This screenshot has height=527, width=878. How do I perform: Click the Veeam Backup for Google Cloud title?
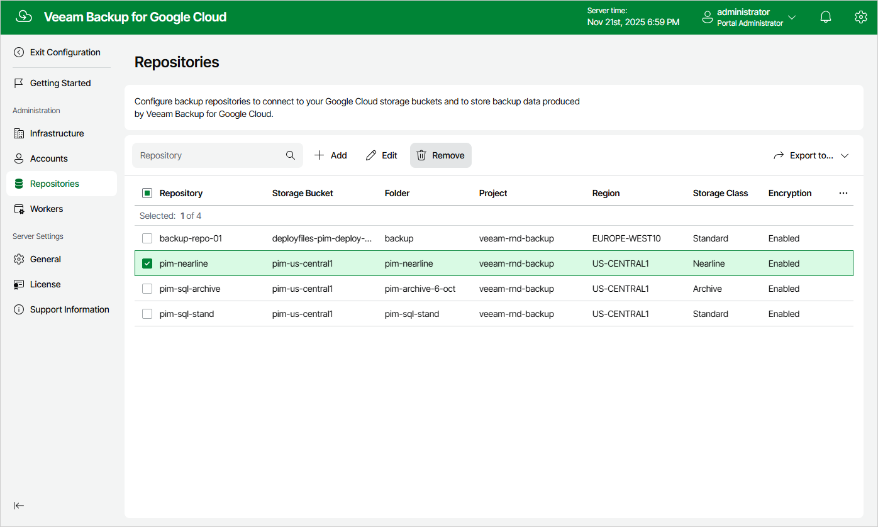(x=135, y=17)
